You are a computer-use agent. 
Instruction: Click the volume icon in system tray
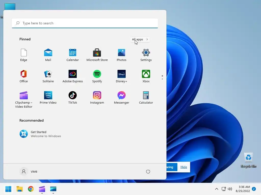tap(230, 189)
